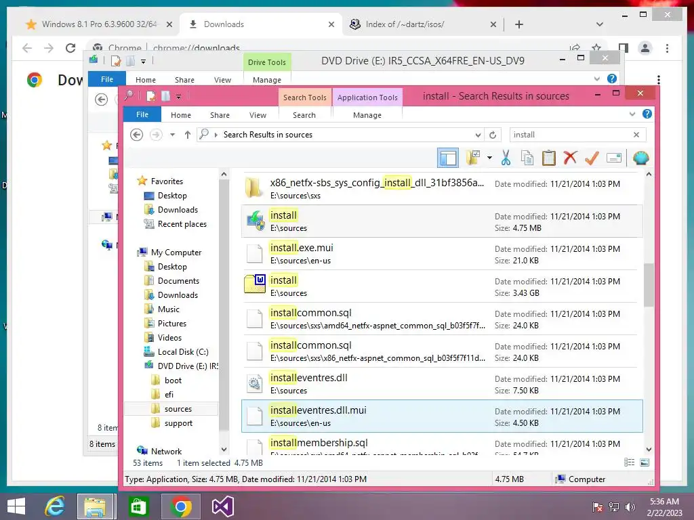The image size is (694, 520).
Task: Refresh the search results
Action: point(493,135)
